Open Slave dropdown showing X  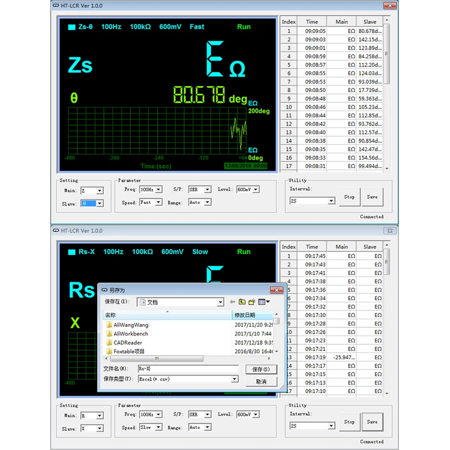(x=99, y=428)
